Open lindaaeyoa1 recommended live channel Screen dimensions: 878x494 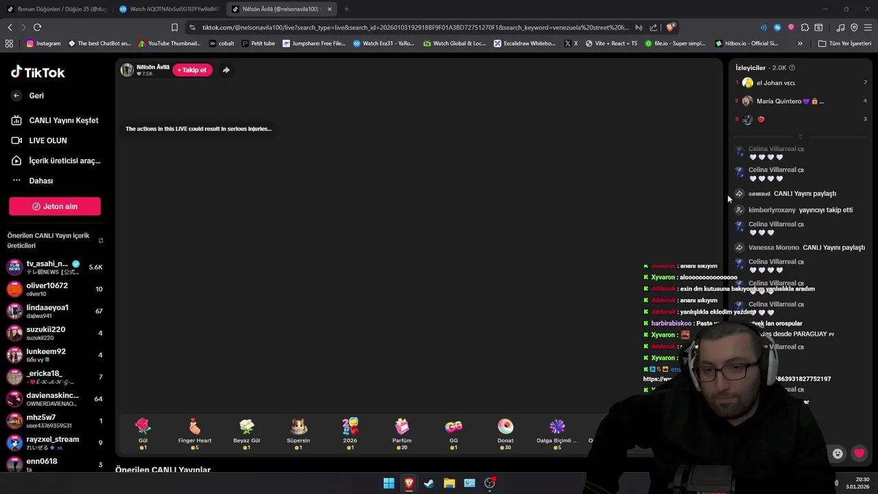point(55,311)
